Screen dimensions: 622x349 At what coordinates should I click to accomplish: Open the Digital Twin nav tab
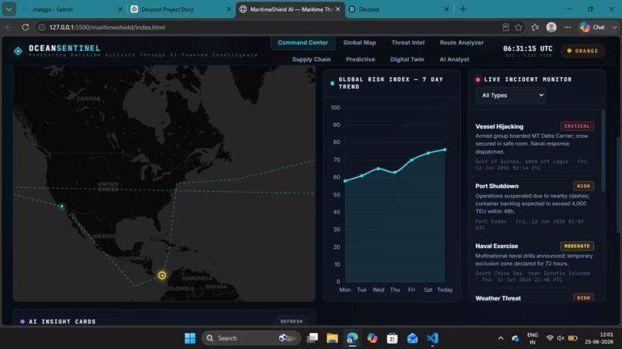pos(407,59)
